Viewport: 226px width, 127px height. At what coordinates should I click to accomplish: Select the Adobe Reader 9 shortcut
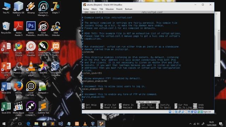tap(18, 29)
